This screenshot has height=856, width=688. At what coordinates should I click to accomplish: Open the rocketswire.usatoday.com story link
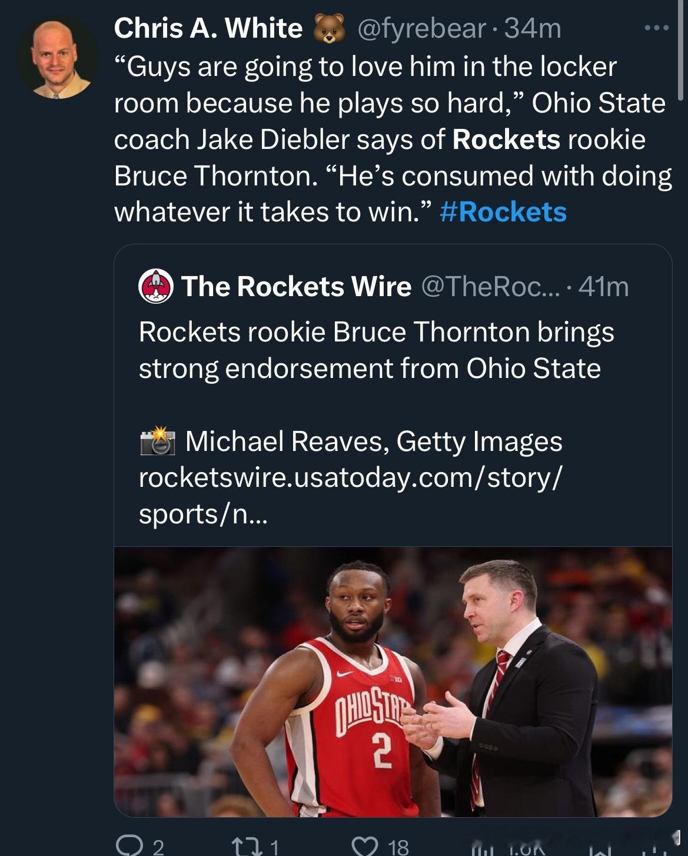pos(350,495)
